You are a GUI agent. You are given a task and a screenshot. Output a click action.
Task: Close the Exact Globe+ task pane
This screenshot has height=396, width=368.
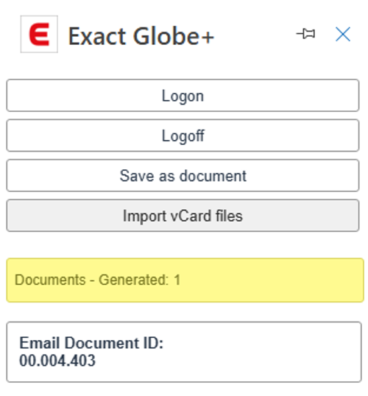coord(343,34)
